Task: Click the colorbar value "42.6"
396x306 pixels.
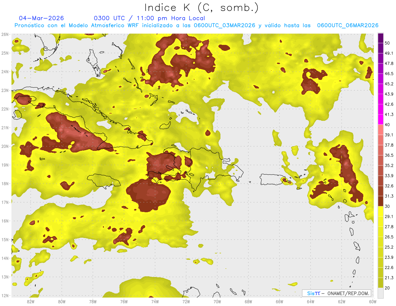Action: point(389,104)
